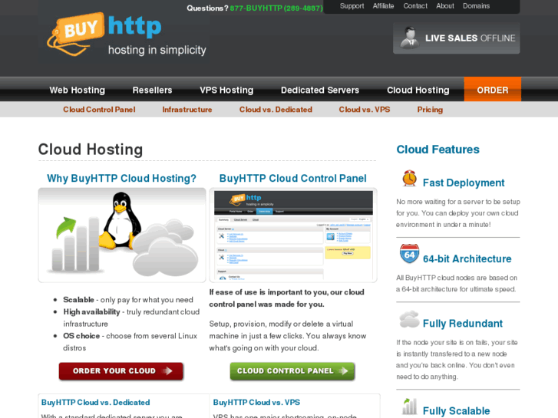Screen dimensions: 558x418
Task: Open the About link in top bar
Action: (x=445, y=6)
